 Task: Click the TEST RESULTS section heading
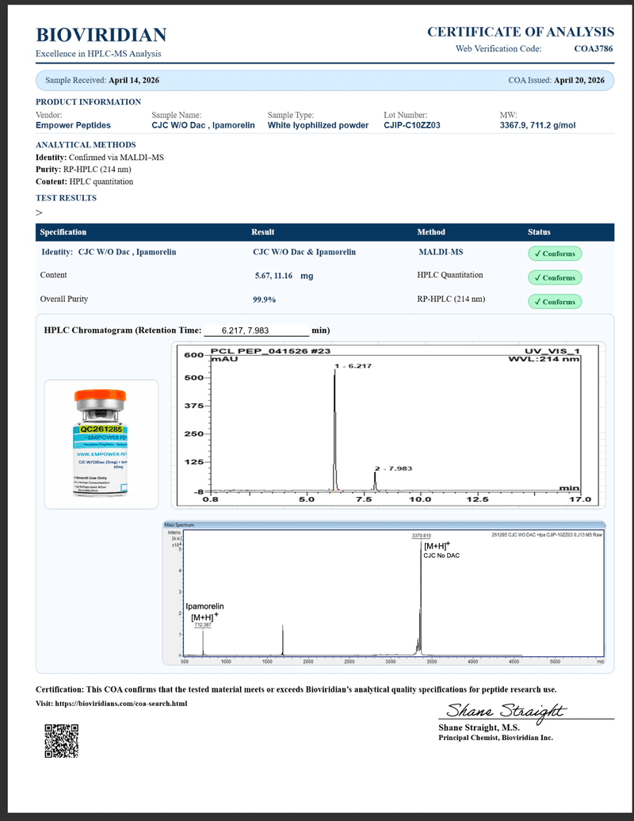click(x=66, y=198)
